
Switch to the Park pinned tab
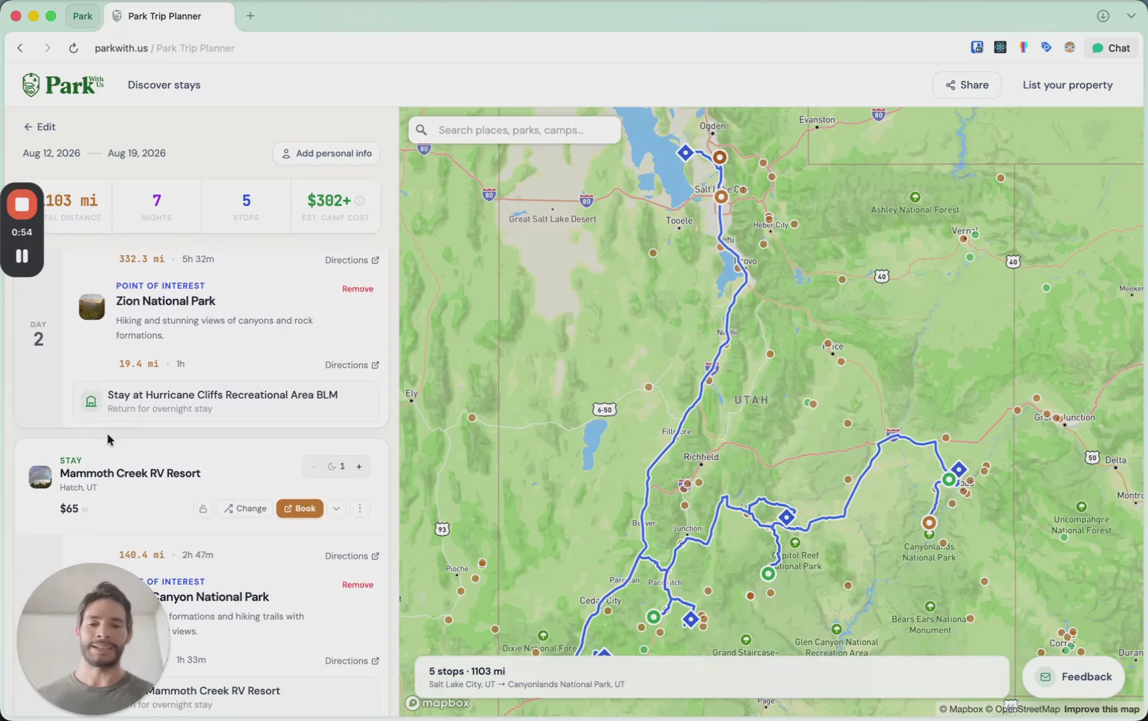pyautogui.click(x=82, y=16)
